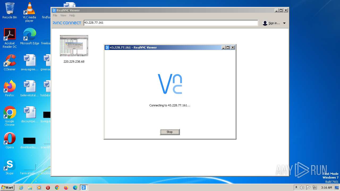Open VLC media player desktop shortcut
Screen dimensions: 340x191
tap(29, 12)
